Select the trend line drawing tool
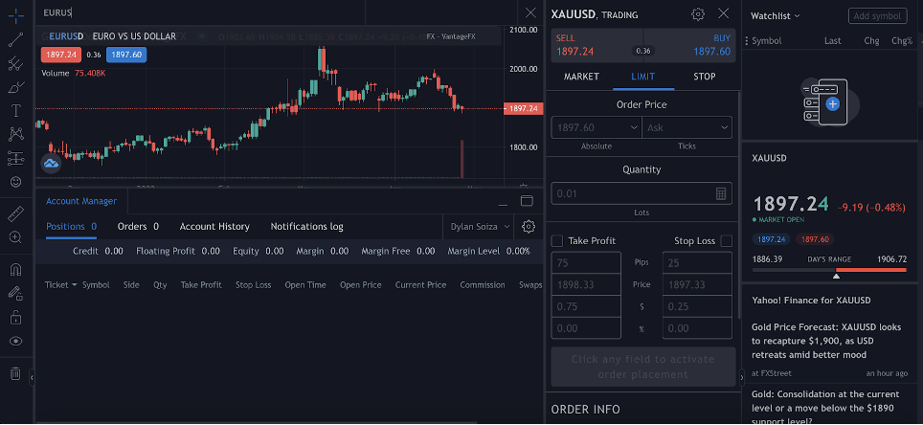Image resolution: width=923 pixels, height=425 pixels. [16, 40]
